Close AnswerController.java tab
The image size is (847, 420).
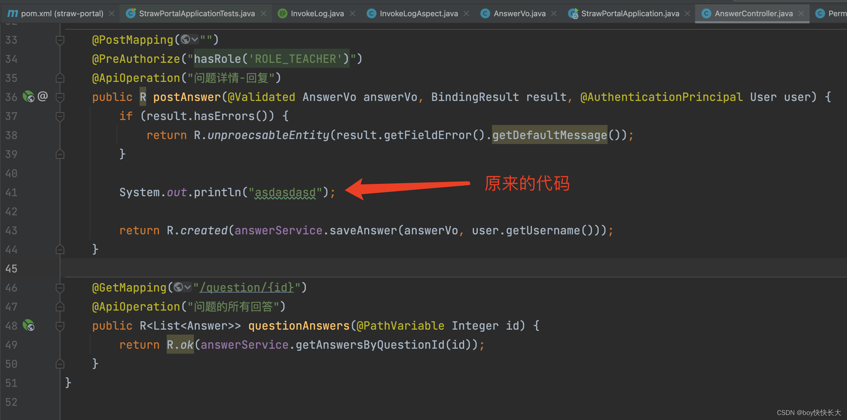[x=801, y=13]
